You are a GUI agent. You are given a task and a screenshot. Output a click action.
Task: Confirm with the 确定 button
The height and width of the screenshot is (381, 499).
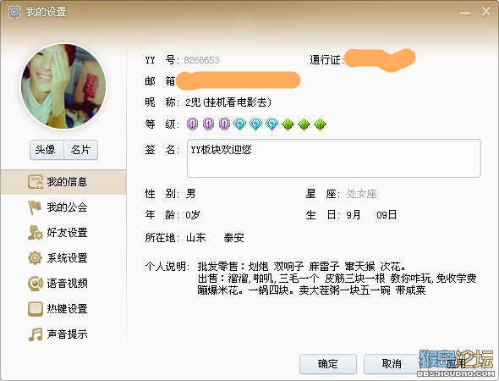tap(328, 364)
